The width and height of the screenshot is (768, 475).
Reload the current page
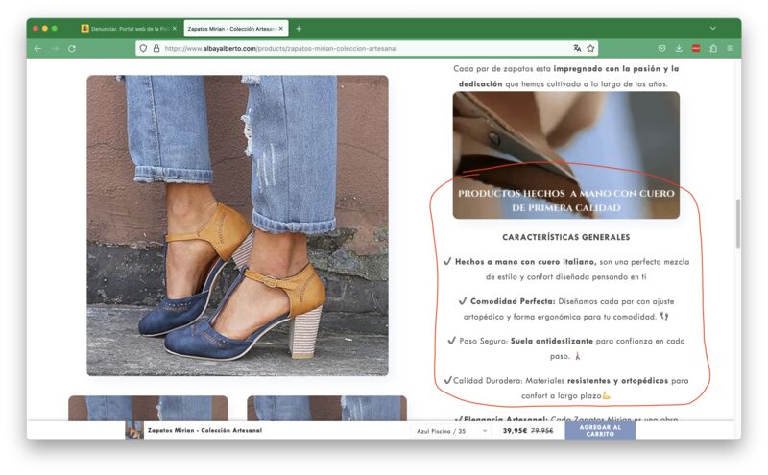tap(72, 49)
